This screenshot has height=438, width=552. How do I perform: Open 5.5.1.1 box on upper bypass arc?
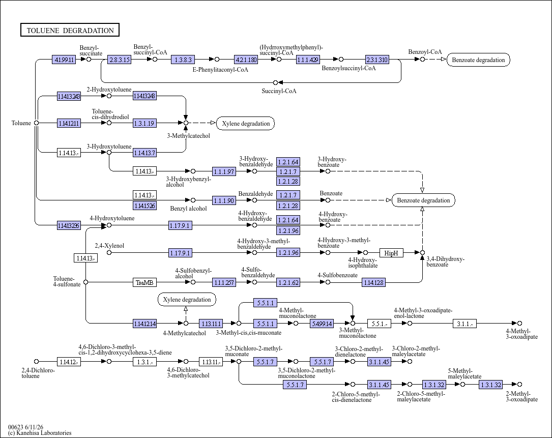(x=266, y=303)
